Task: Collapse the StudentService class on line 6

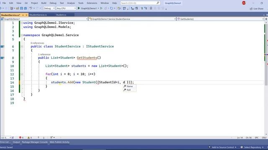Action: tap(22, 46)
